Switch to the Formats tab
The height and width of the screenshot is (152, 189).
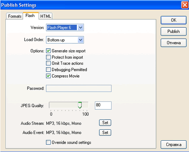14,16
